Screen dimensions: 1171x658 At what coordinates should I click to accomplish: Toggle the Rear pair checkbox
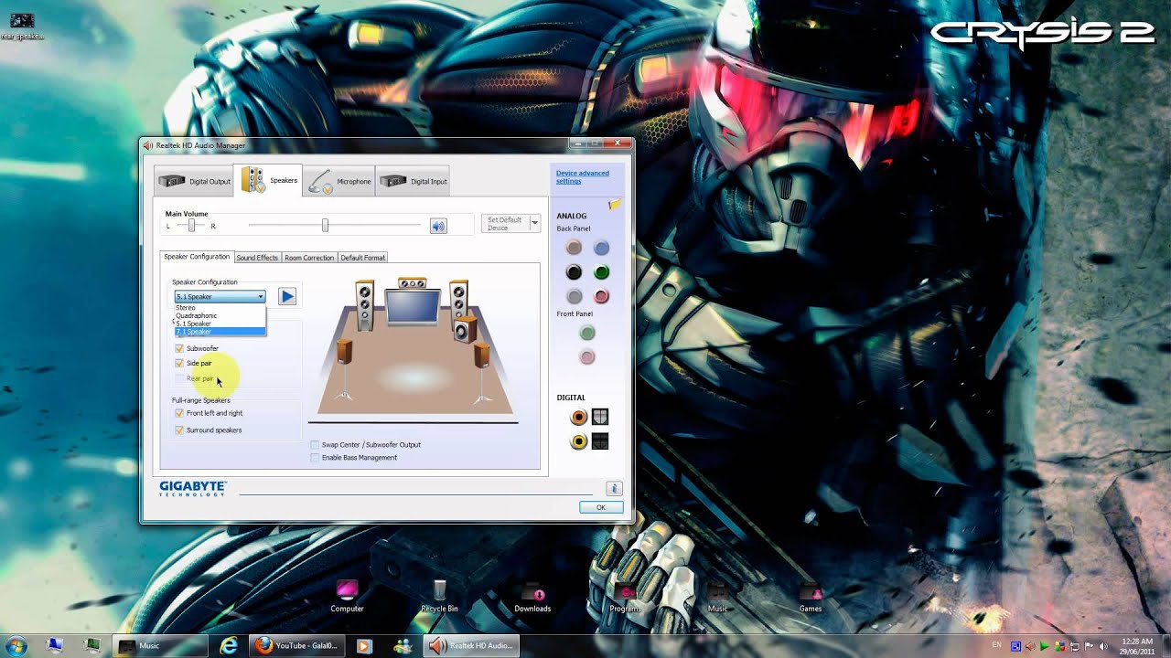point(179,378)
